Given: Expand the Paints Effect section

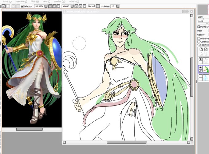Looking at the screenshot, I should (199, 27).
